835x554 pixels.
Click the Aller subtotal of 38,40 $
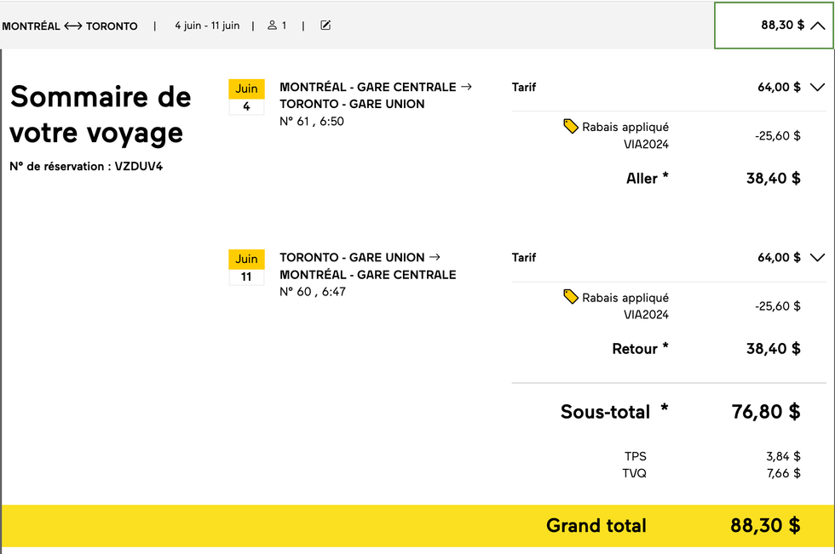coord(775,179)
